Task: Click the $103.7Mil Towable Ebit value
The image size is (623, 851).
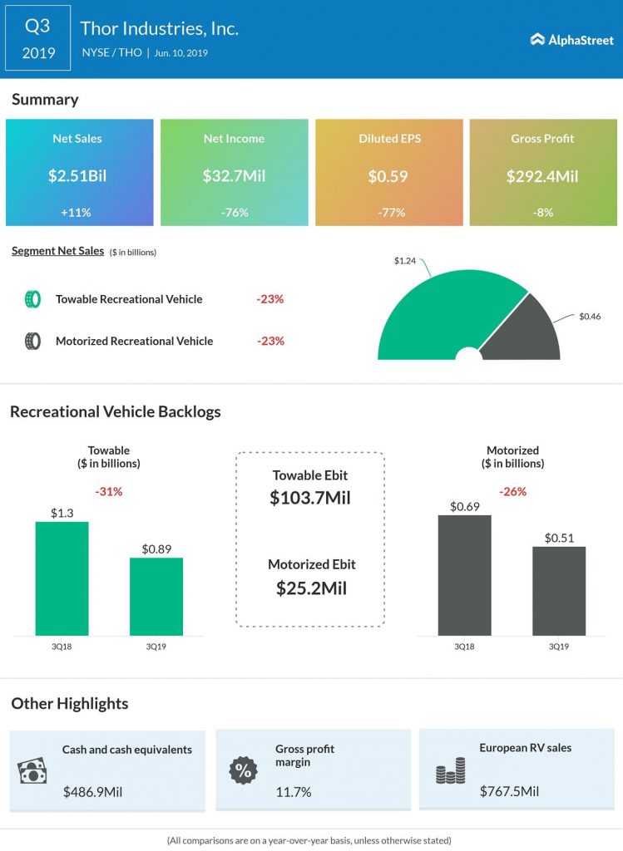Action: tap(310, 498)
